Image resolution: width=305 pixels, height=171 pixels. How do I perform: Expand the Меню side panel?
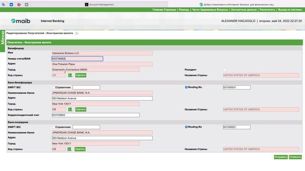click(2, 41)
